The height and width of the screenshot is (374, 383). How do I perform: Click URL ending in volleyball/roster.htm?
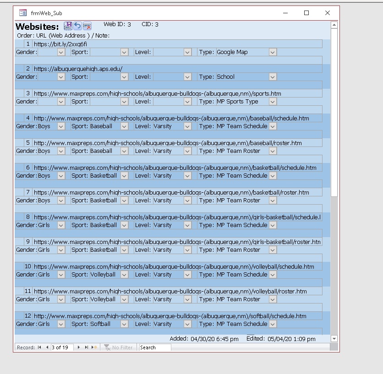coord(178,291)
